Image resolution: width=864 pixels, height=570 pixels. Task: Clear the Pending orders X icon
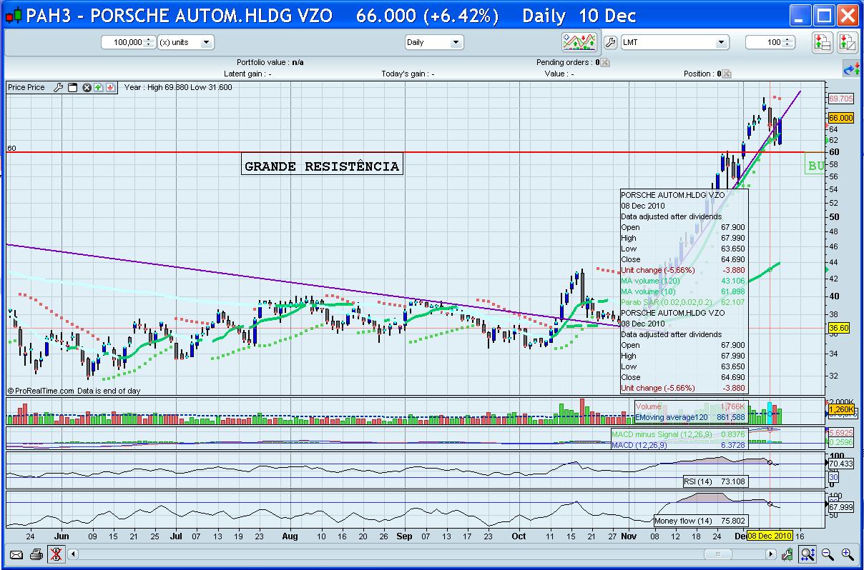click(604, 63)
